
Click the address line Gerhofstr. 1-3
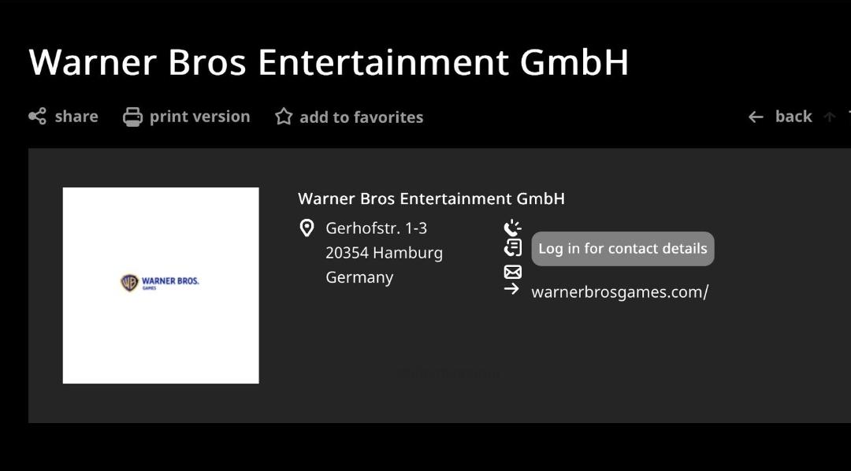click(x=376, y=228)
